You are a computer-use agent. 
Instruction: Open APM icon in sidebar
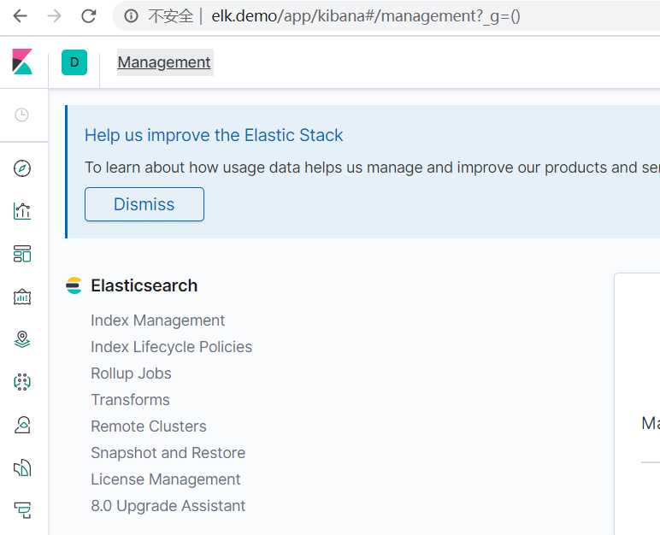click(x=22, y=510)
